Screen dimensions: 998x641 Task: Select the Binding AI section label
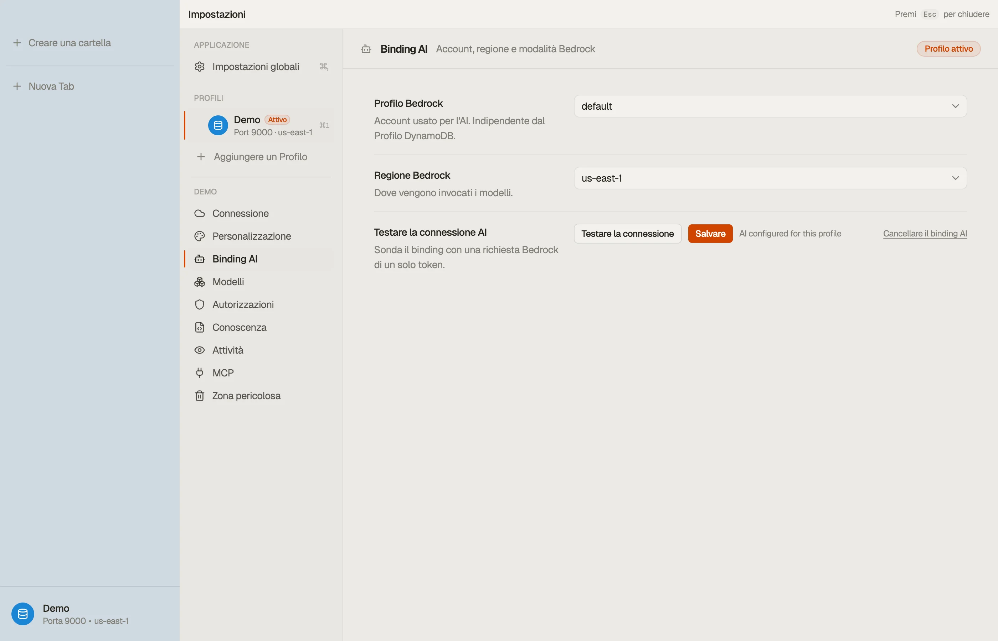[235, 259]
